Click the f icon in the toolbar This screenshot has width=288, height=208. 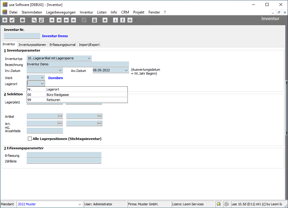[122, 20]
